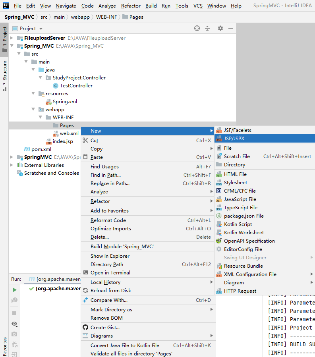315x357 pixels.
Task: Select Spring.xml in project tree
Action: tap(65, 102)
